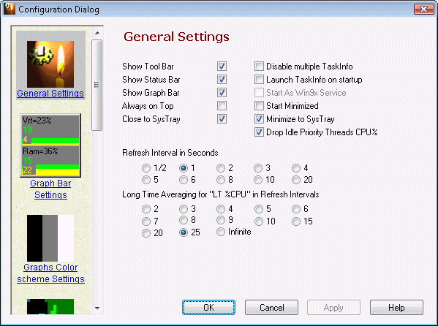Uncheck the Show Graph Bar checkbox
The width and height of the screenshot is (438, 326).
[222, 93]
